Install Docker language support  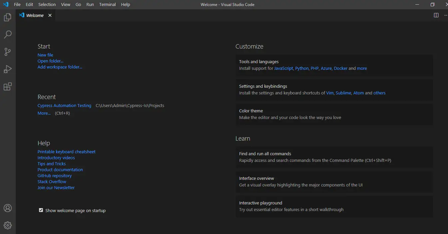point(340,68)
